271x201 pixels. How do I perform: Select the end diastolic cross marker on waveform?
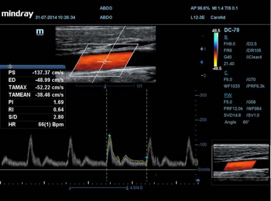click(x=146, y=157)
